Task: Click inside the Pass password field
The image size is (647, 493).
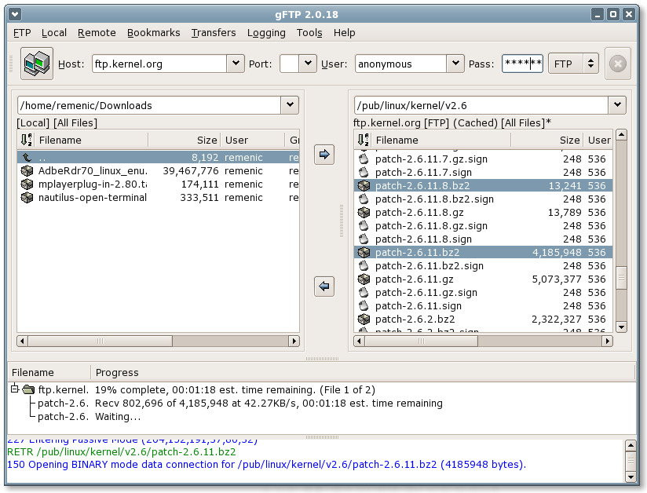Action: (522, 64)
